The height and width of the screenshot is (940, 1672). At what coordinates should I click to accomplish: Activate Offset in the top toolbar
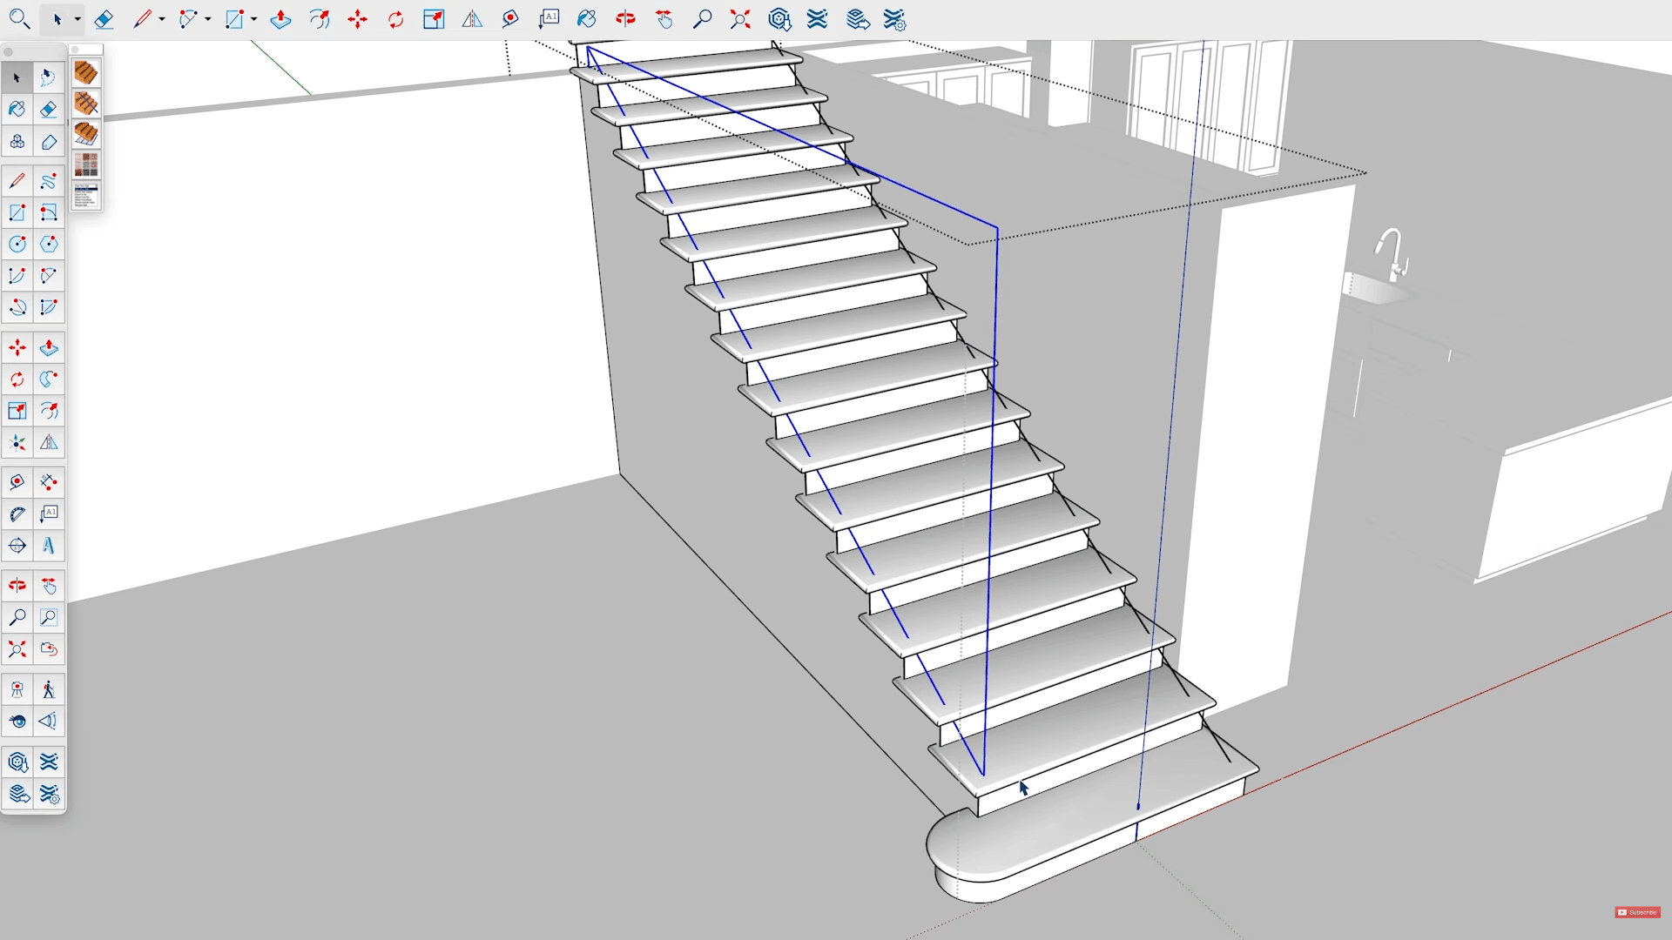(320, 19)
